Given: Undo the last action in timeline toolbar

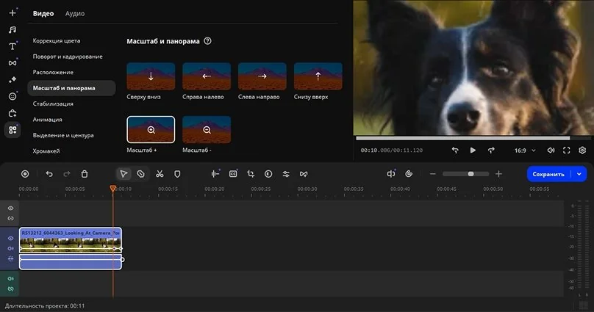Looking at the screenshot, I should (x=49, y=174).
